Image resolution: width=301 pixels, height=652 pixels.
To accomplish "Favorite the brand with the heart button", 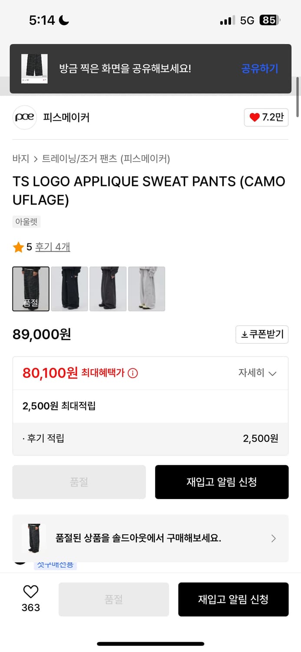I will [x=266, y=117].
